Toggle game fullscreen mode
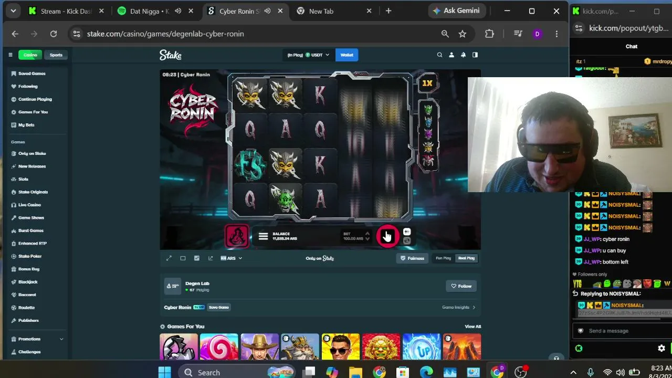The width and height of the screenshot is (672, 378). (169, 258)
